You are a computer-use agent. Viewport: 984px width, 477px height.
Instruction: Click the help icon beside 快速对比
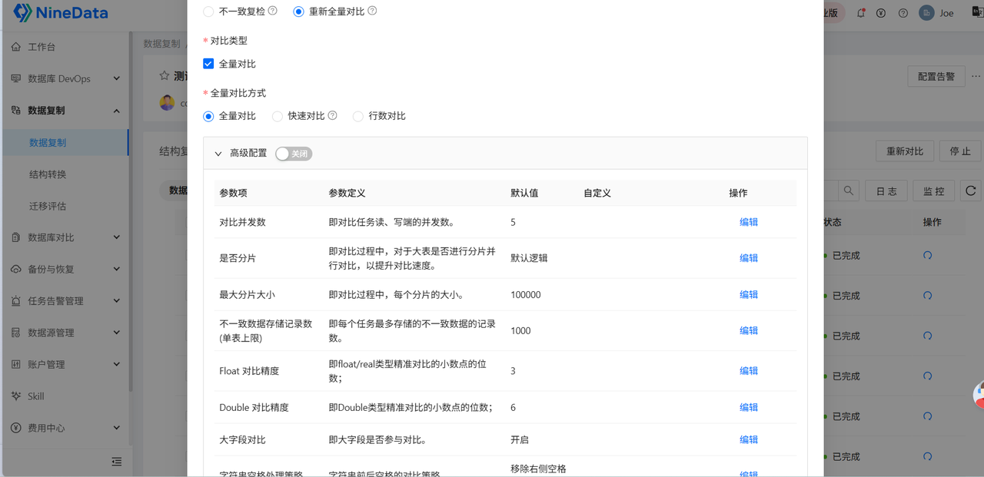point(333,116)
